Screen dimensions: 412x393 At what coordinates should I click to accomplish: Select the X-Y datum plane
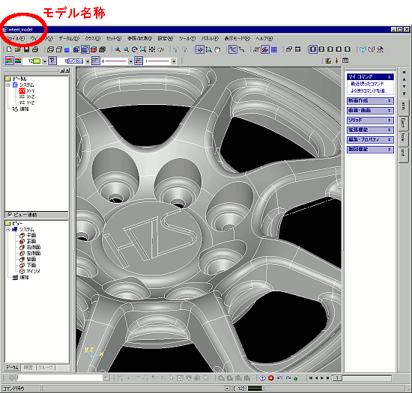click(x=27, y=91)
